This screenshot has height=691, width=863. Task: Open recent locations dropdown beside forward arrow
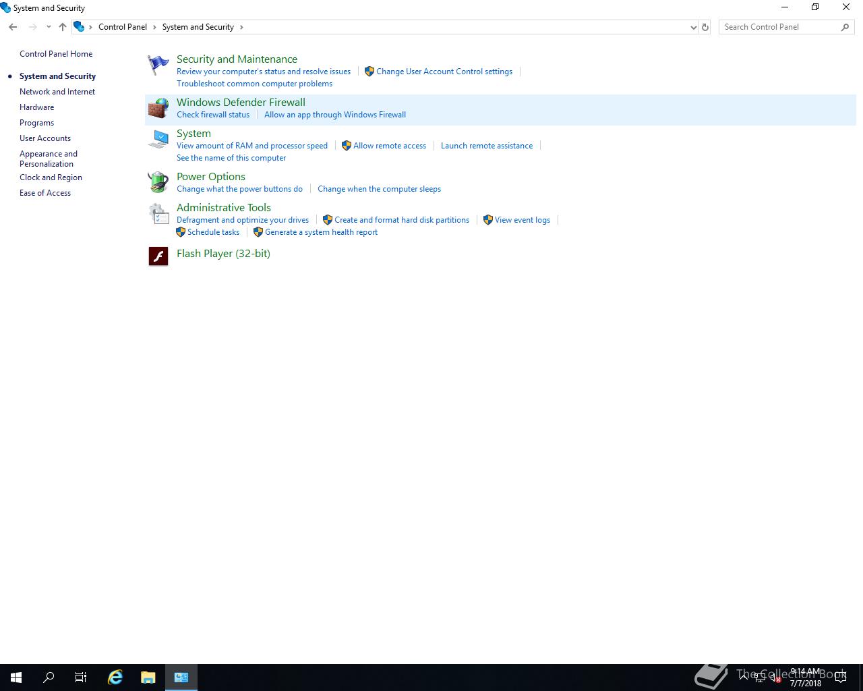click(x=49, y=27)
